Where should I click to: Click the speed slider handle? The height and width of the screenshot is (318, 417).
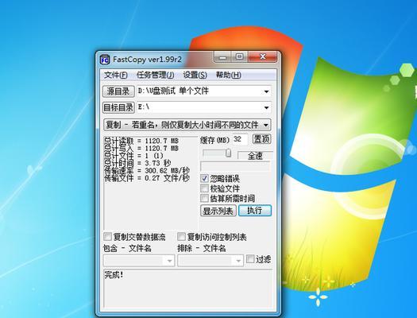click(228, 153)
